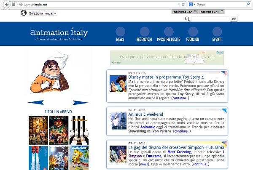Open the Google search engine selector

(192, 5)
